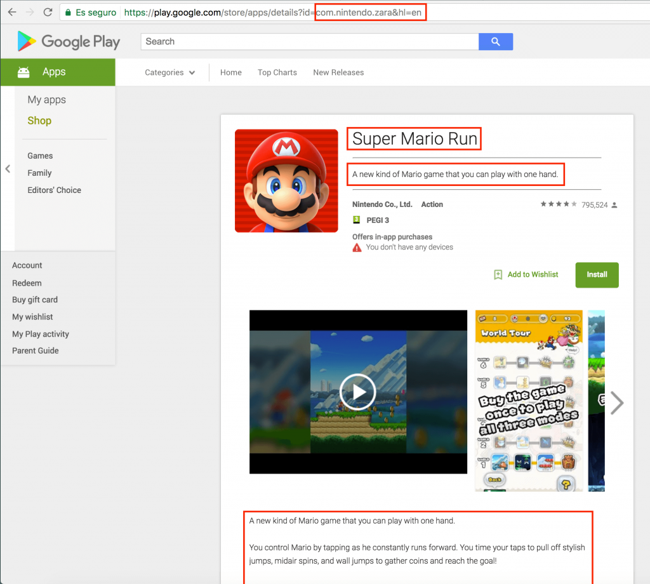Click the browser back arrow
The width and height of the screenshot is (650, 584).
pos(12,12)
